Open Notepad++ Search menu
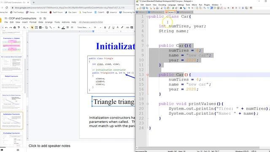Viewport: 270px width, 152px height. click(x=148, y=5)
